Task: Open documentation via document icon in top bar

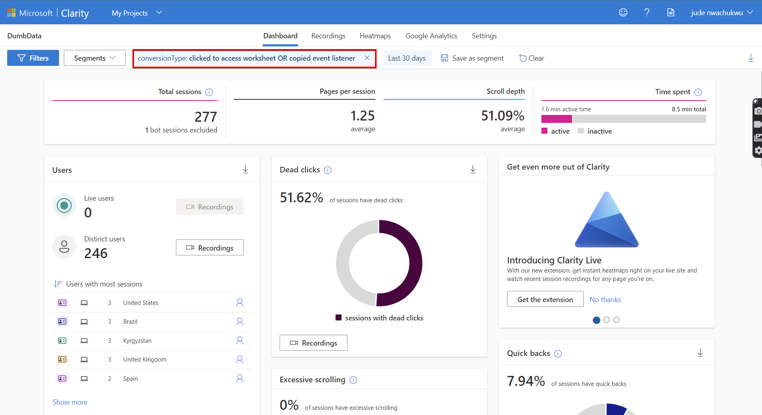Action: (671, 12)
